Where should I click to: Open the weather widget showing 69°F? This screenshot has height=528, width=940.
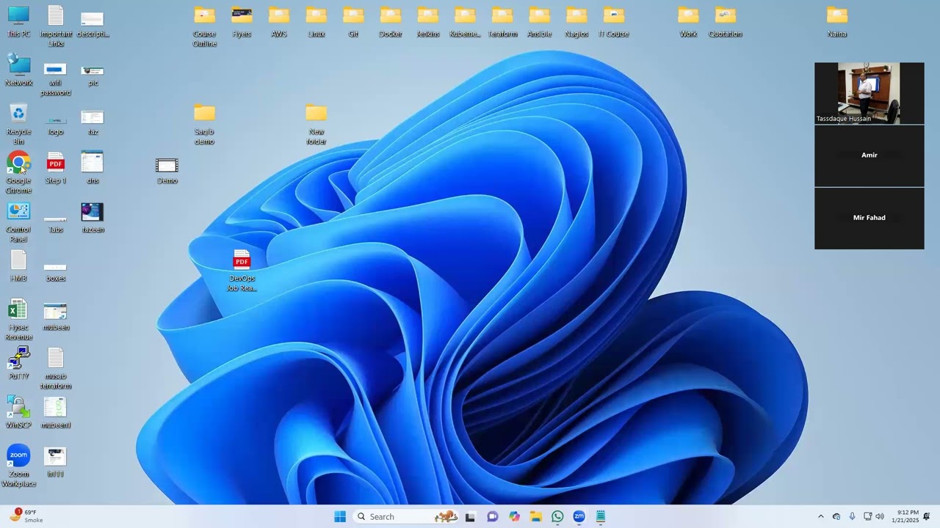point(26,516)
